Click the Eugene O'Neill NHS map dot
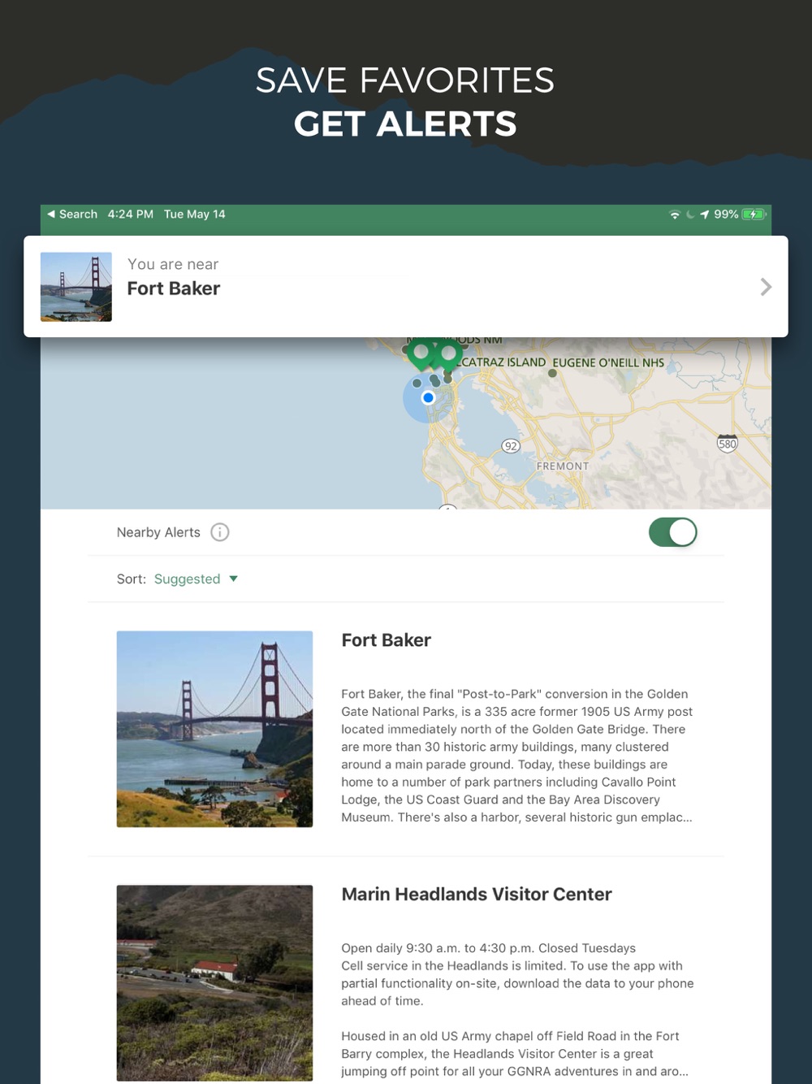812x1084 pixels. coord(552,374)
